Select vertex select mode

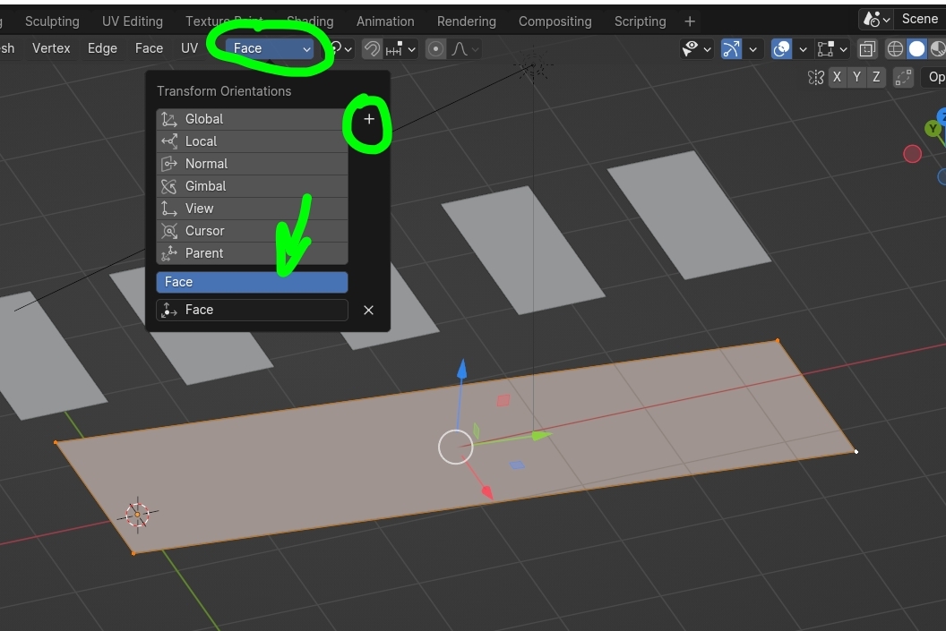coord(51,48)
